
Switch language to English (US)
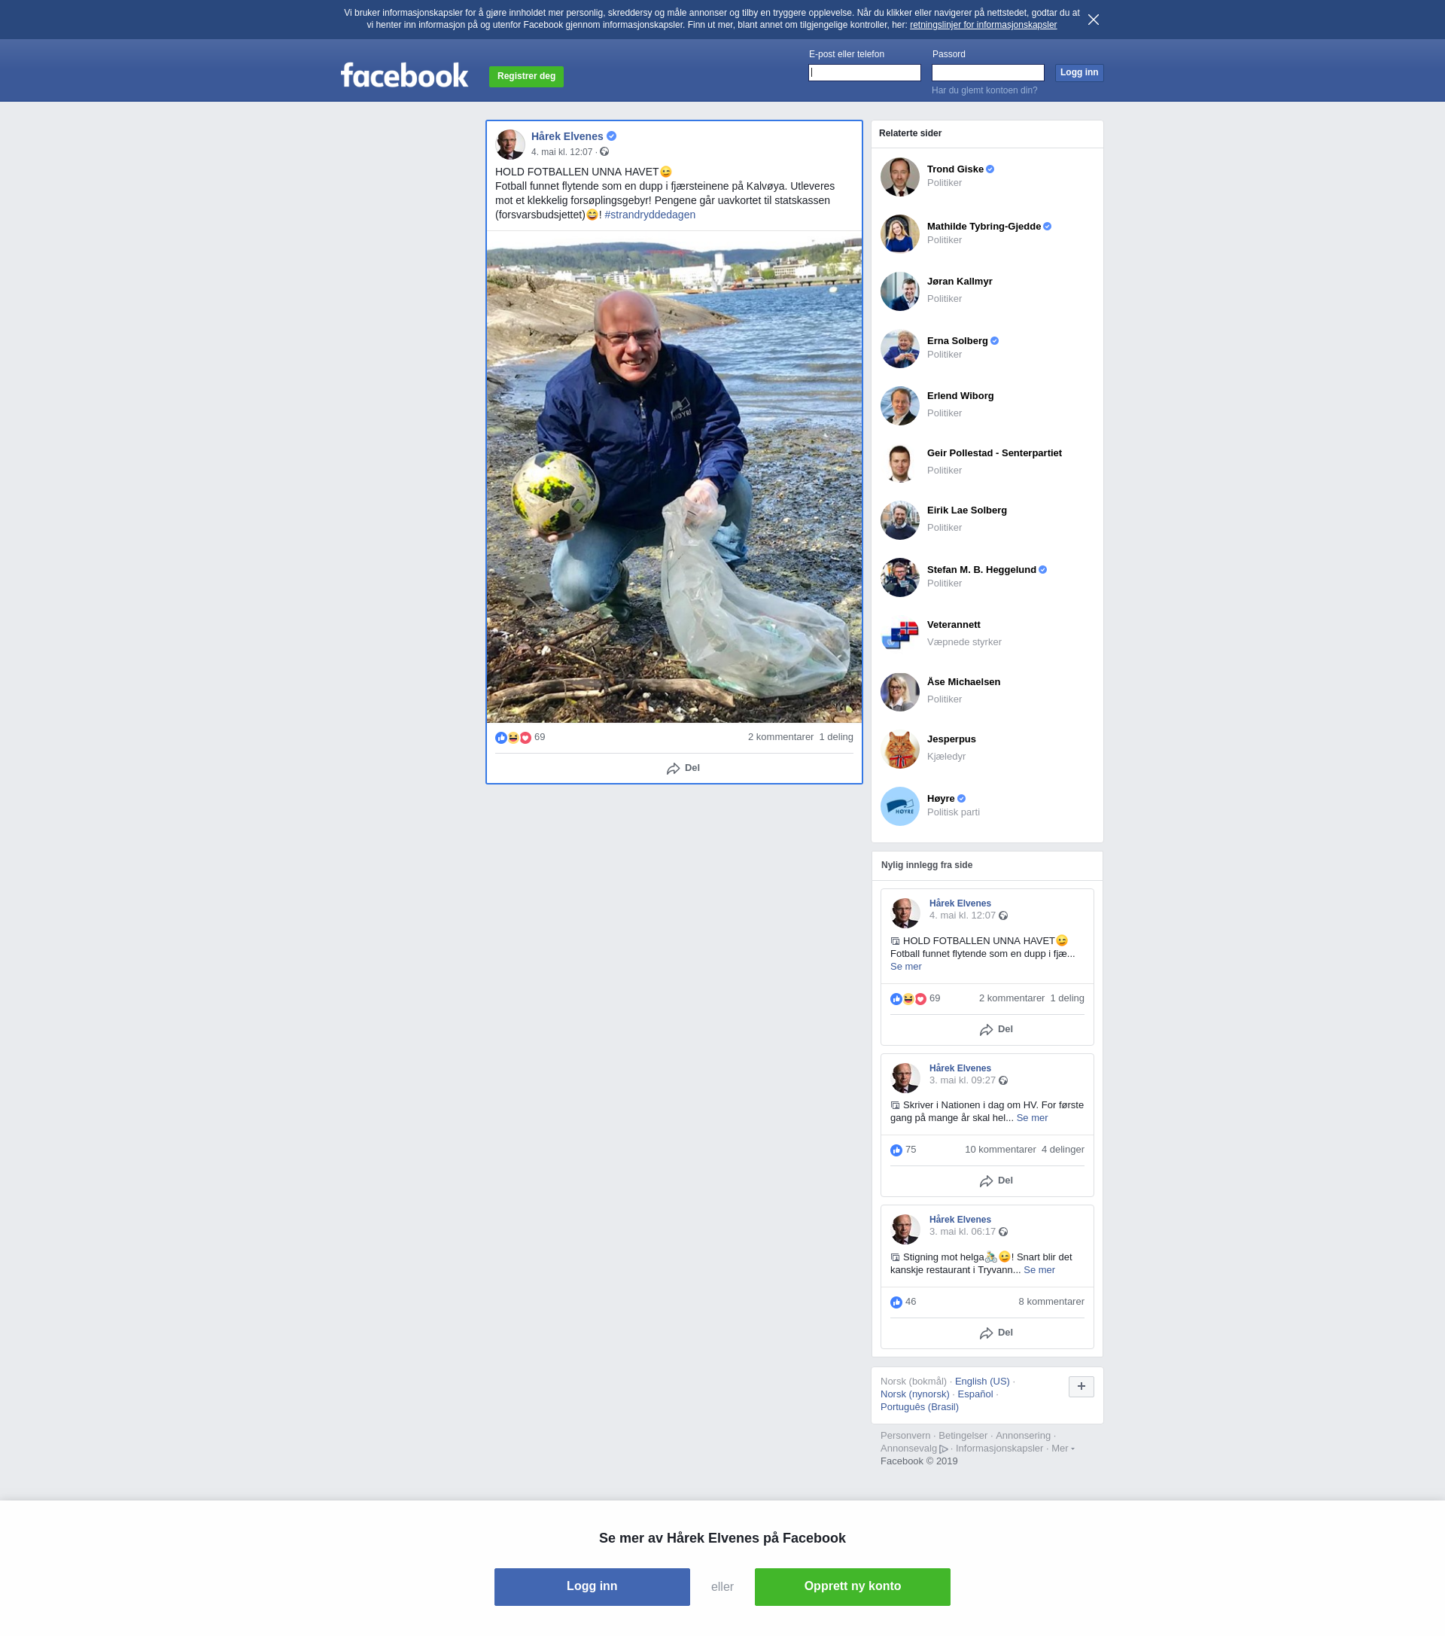[x=981, y=1382]
